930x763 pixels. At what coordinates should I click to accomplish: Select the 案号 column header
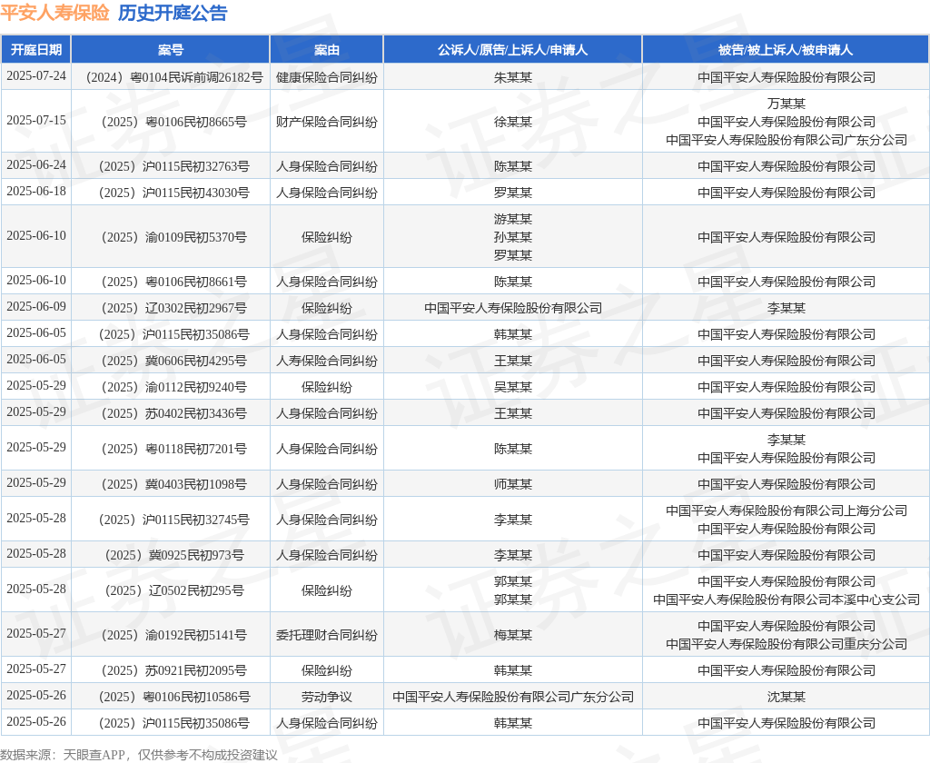coord(170,50)
